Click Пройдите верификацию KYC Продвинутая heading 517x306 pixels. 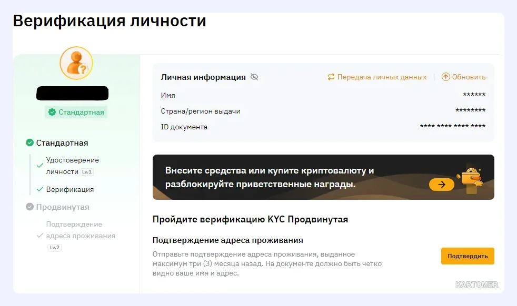click(x=250, y=219)
